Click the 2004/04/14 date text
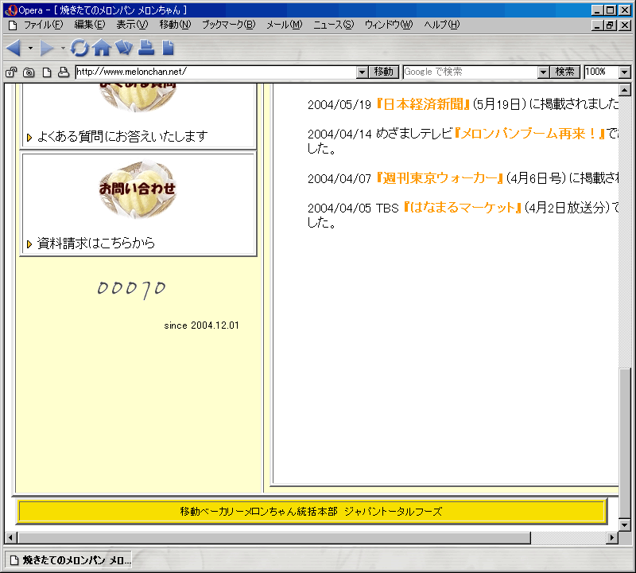 (339, 134)
